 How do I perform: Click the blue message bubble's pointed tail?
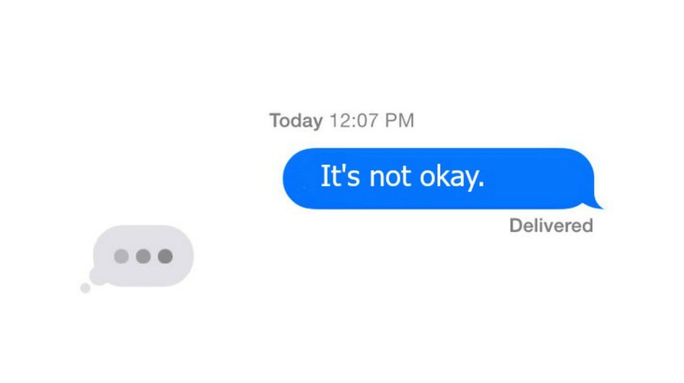[x=596, y=204]
